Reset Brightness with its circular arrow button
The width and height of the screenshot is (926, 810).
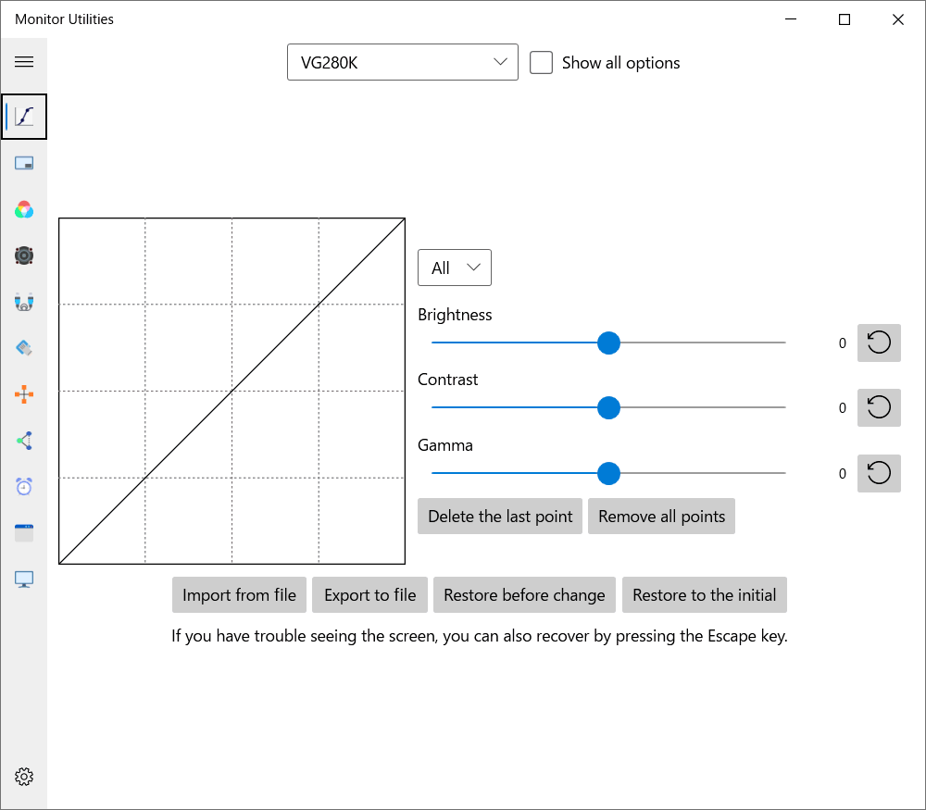(x=879, y=343)
